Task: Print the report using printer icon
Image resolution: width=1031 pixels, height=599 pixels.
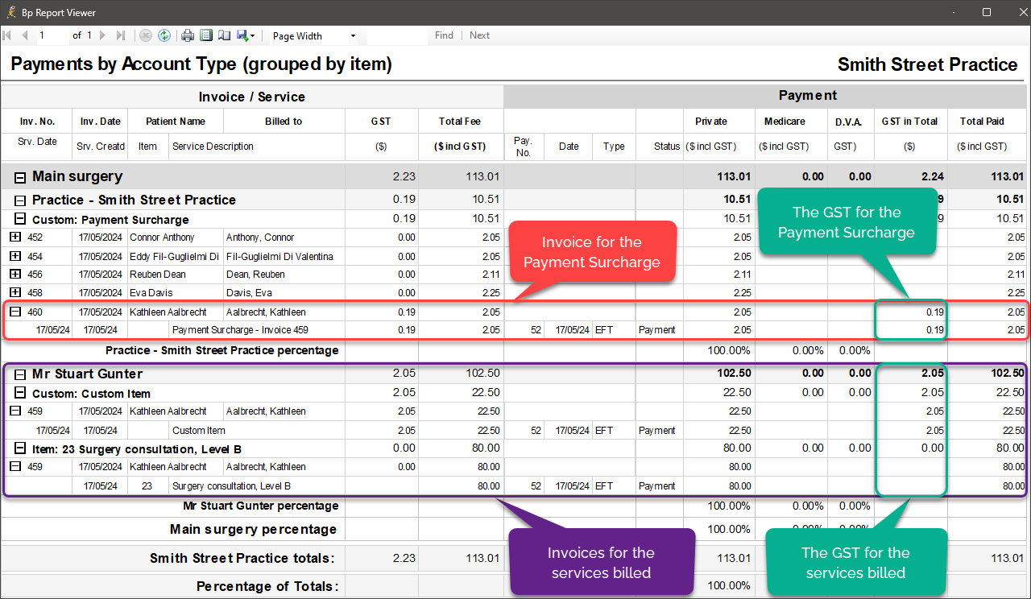Action: [x=187, y=35]
